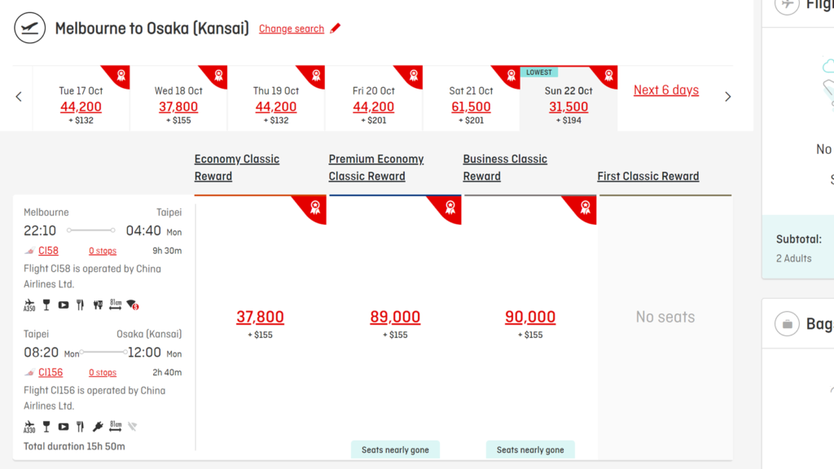Viewport: 834px width, 469px height.
Task: Switch to the Business Classic Reward column
Action: click(505, 167)
